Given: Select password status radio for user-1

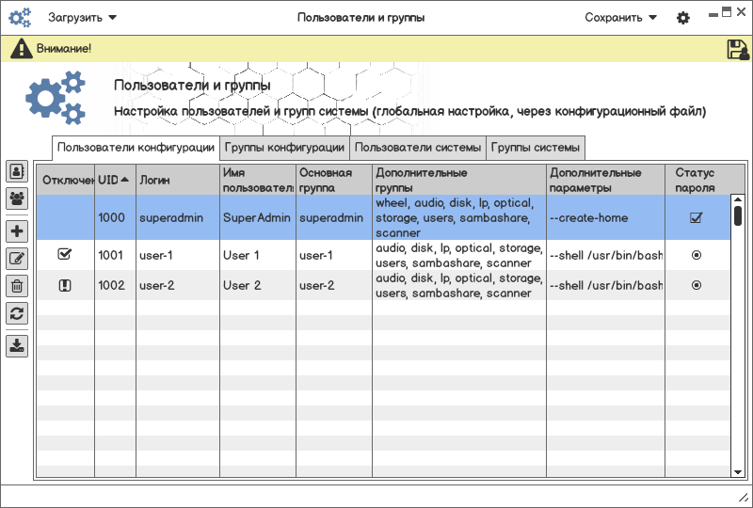Looking at the screenshot, I should click(x=697, y=256).
